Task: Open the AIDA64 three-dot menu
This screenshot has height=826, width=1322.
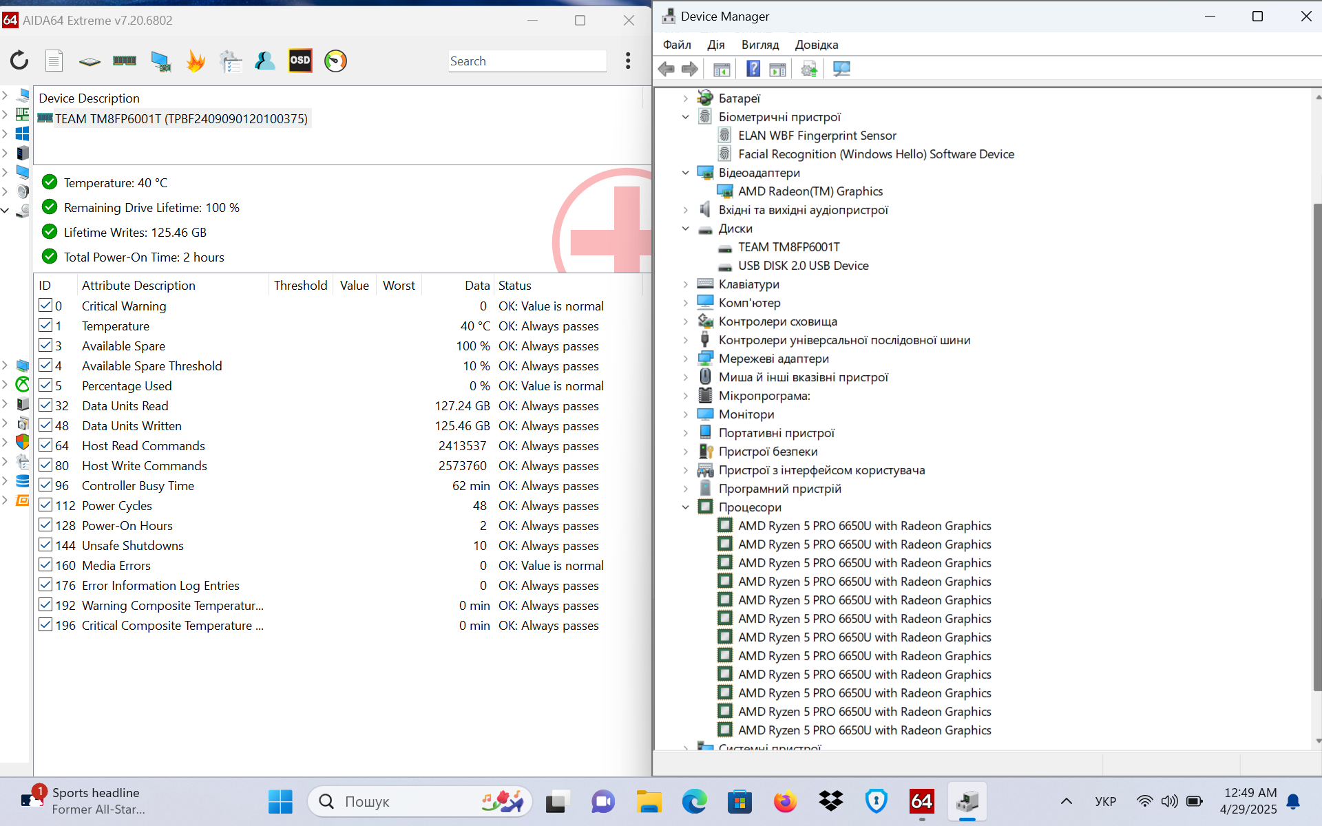Action: pyautogui.click(x=628, y=61)
